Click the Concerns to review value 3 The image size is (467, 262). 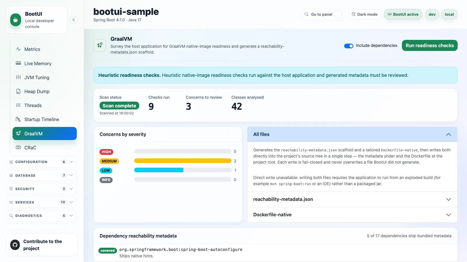[x=189, y=107]
